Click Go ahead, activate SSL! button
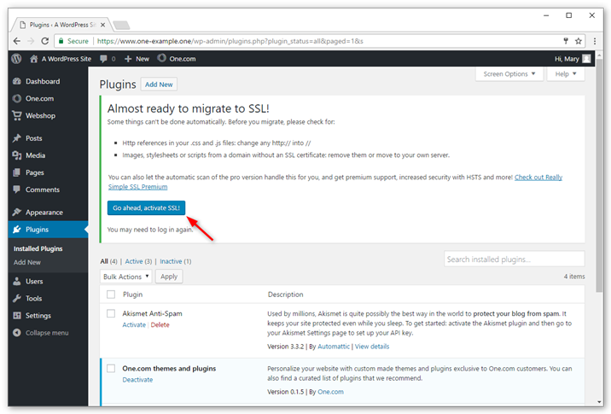The height and width of the screenshot is (414, 611). pos(146,207)
